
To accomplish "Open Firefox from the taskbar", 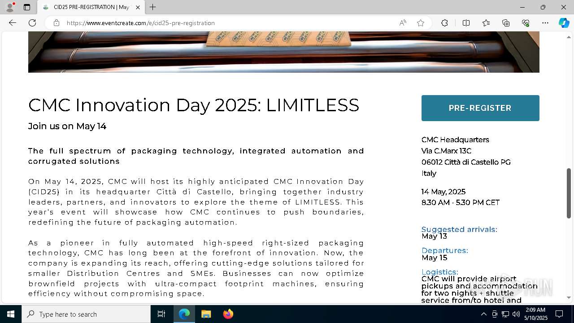I will (228, 314).
